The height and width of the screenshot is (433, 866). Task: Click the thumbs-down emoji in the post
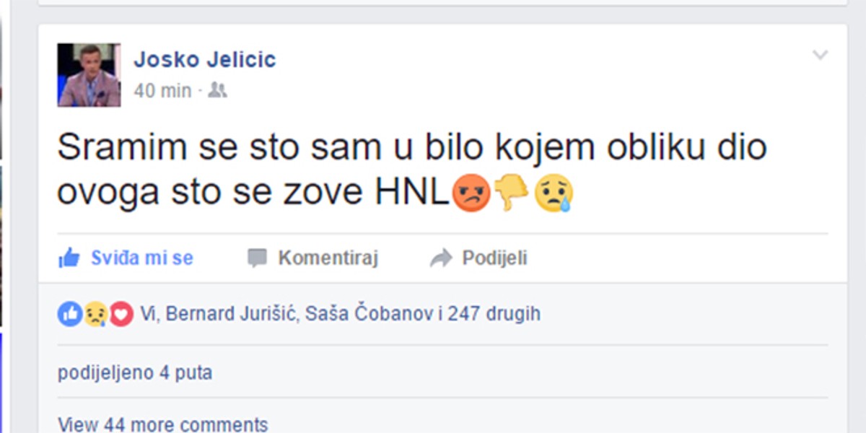(511, 191)
